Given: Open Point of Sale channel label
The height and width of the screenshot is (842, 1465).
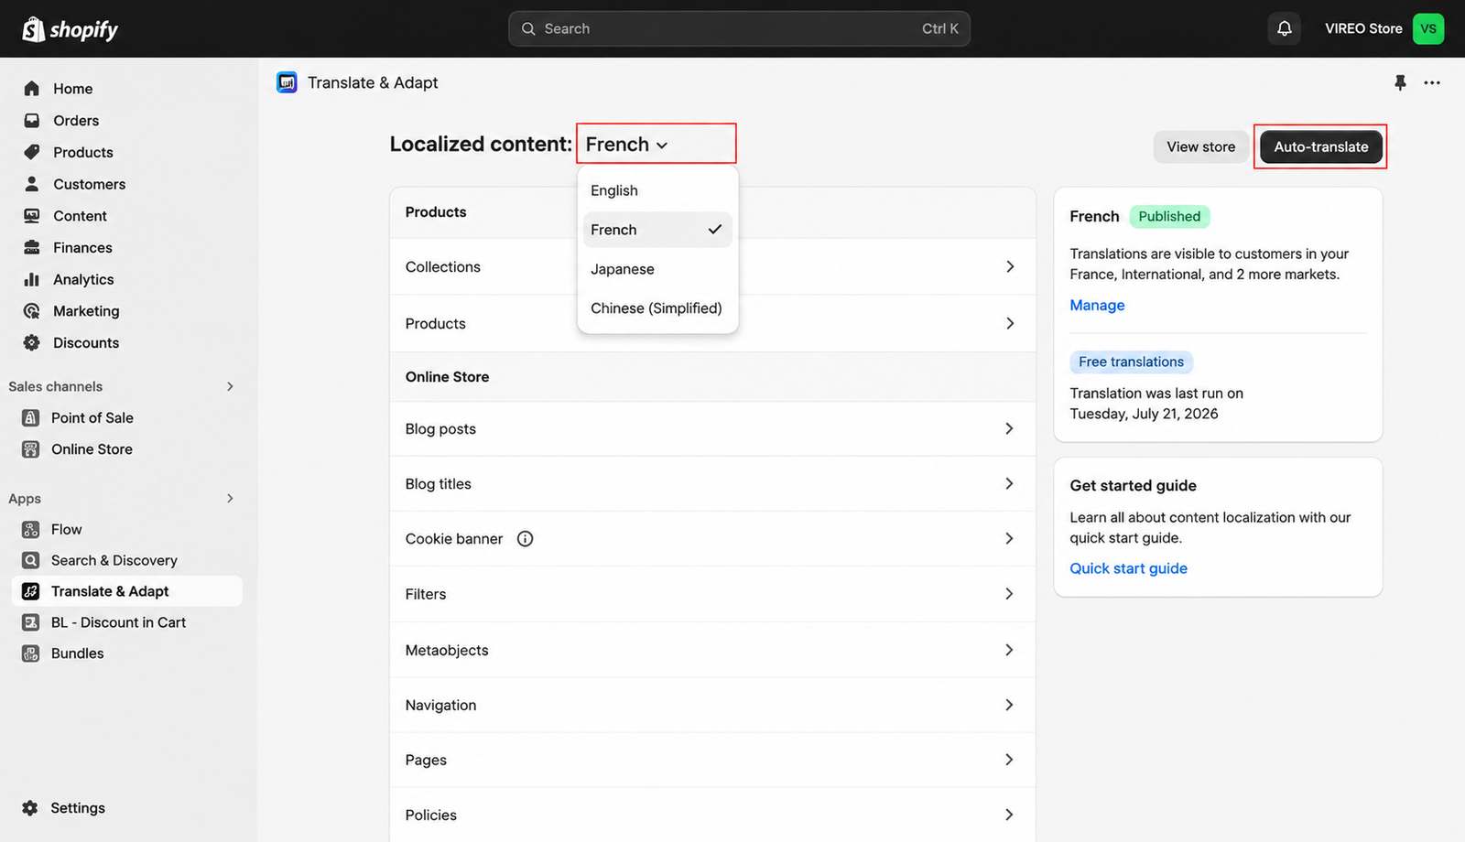Looking at the screenshot, I should tap(92, 417).
